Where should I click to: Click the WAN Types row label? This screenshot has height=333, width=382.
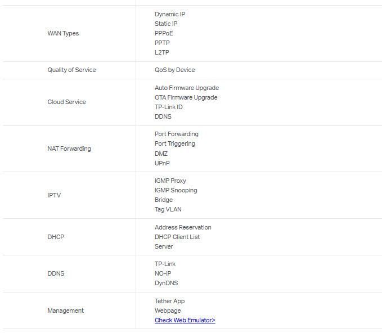click(63, 33)
